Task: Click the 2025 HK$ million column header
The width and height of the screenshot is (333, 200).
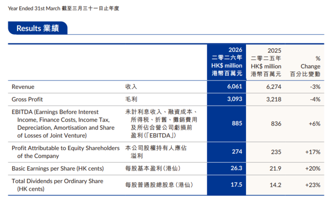Action: [266, 62]
